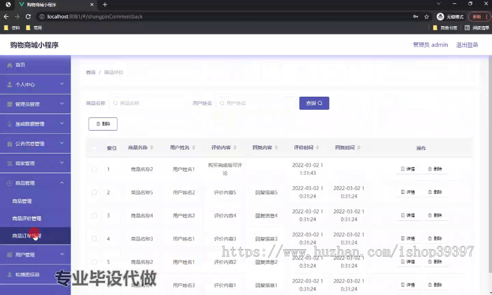Focus the 用户姓名 search input
492x295 pixels.
pos(255,103)
